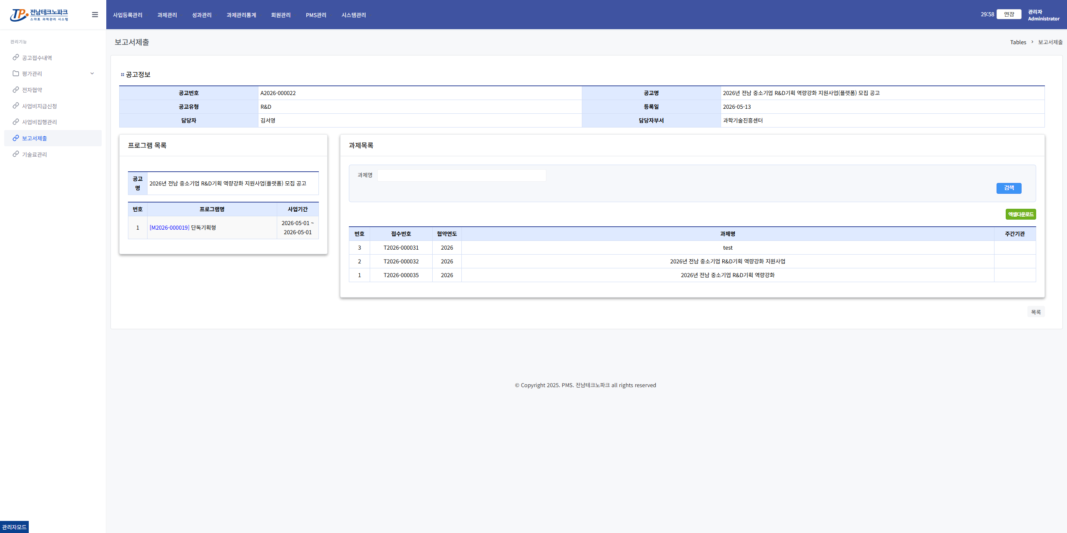Click the 목록 list button
The image size is (1067, 533).
click(x=1036, y=312)
